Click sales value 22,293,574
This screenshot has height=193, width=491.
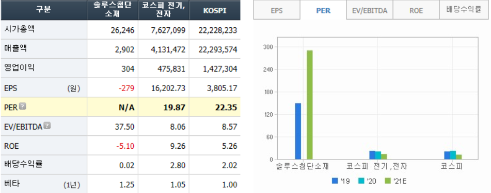click(218, 49)
